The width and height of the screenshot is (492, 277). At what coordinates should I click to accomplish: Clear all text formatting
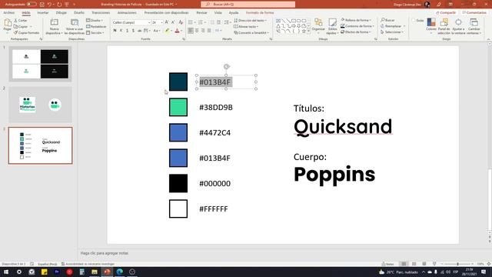coord(181,22)
